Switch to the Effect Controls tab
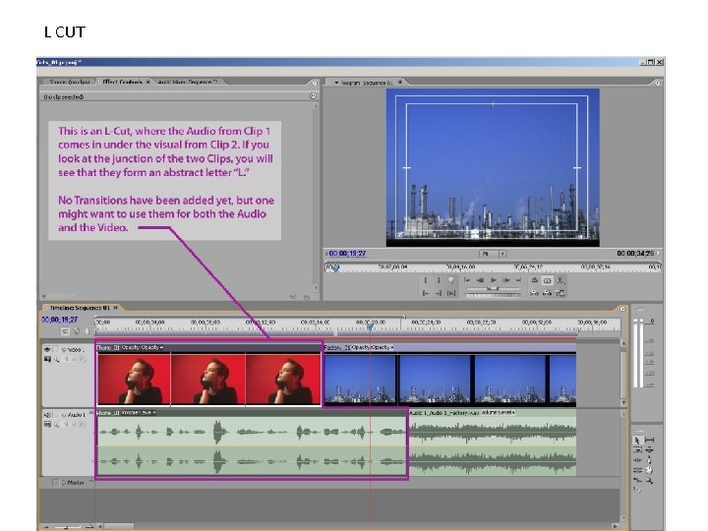The width and height of the screenshot is (708, 531). click(x=122, y=82)
